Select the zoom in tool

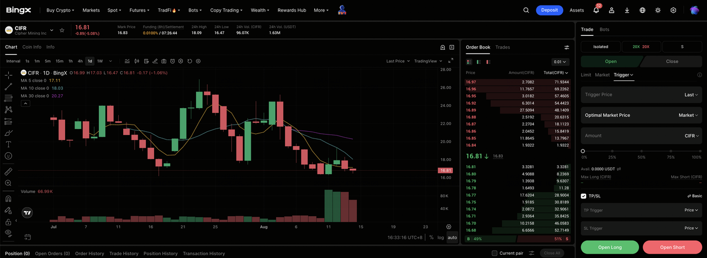pos(8,183)
